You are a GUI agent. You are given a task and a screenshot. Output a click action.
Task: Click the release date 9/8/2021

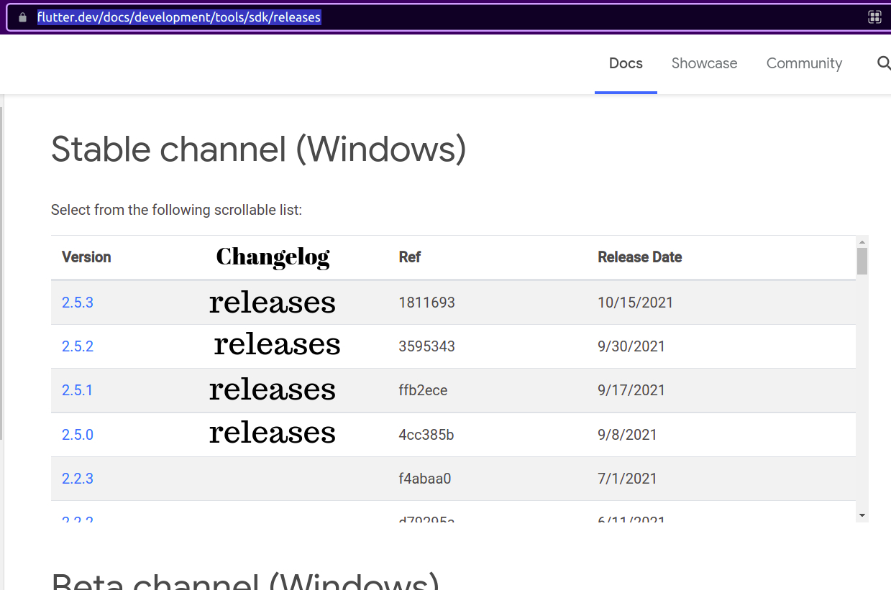pyautogui.click(x=628, y=435)
